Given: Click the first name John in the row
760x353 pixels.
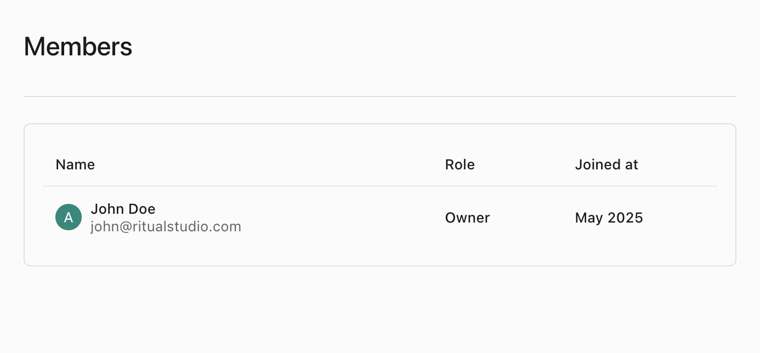Looking at the screenshot, I should (106, 209).
